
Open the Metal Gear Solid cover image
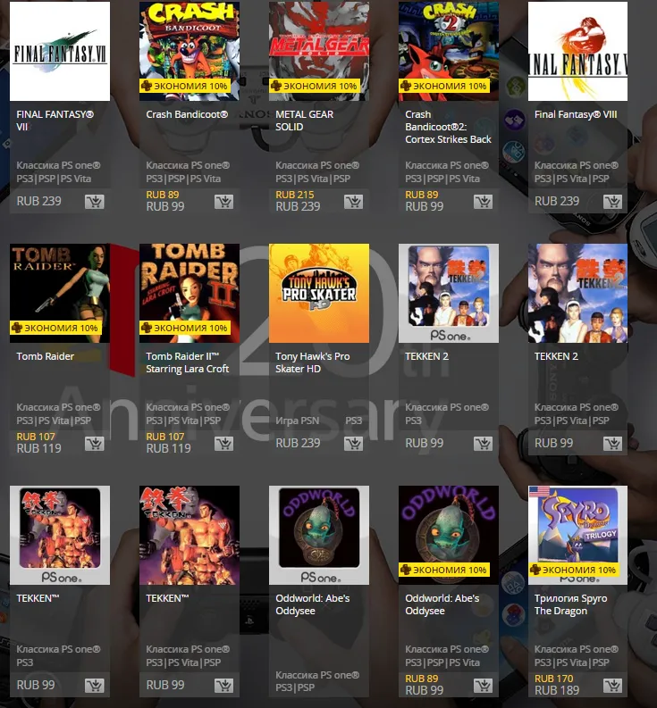tap(319, 51)
